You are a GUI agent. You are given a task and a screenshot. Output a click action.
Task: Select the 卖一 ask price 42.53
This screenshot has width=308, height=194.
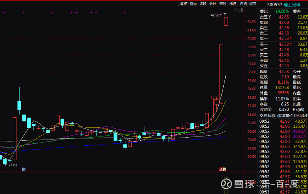284,39
